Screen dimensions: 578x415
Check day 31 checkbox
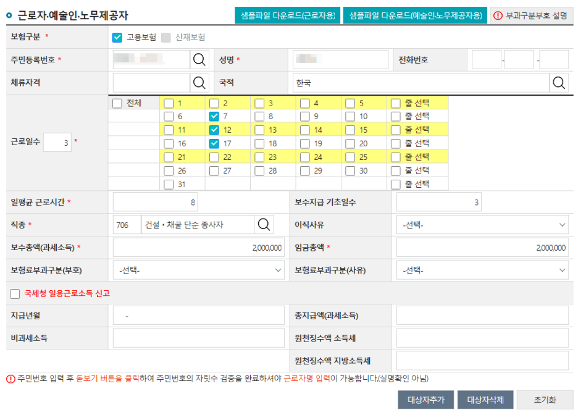(x=169, y=184)
